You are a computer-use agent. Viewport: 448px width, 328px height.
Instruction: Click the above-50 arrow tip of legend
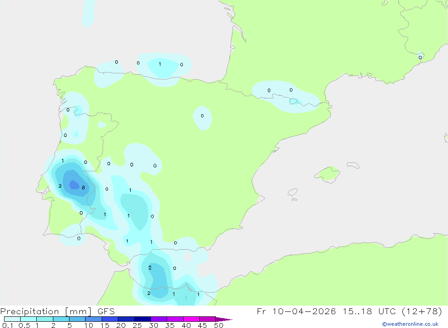point(224,319)
